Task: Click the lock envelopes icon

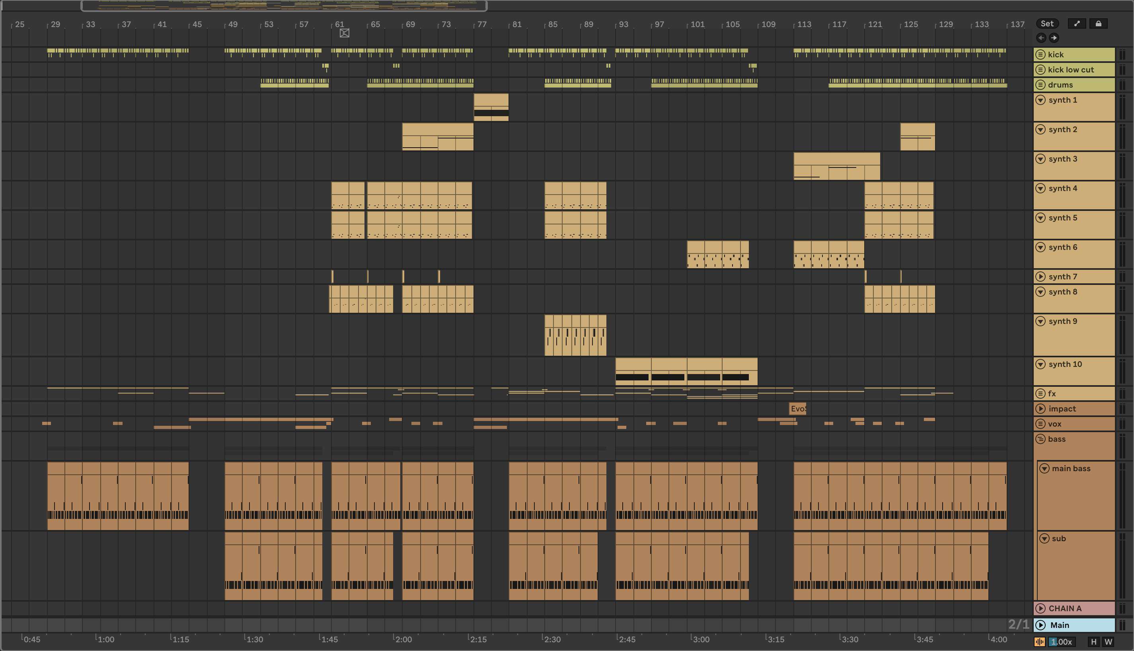Action: (1098, 24)
